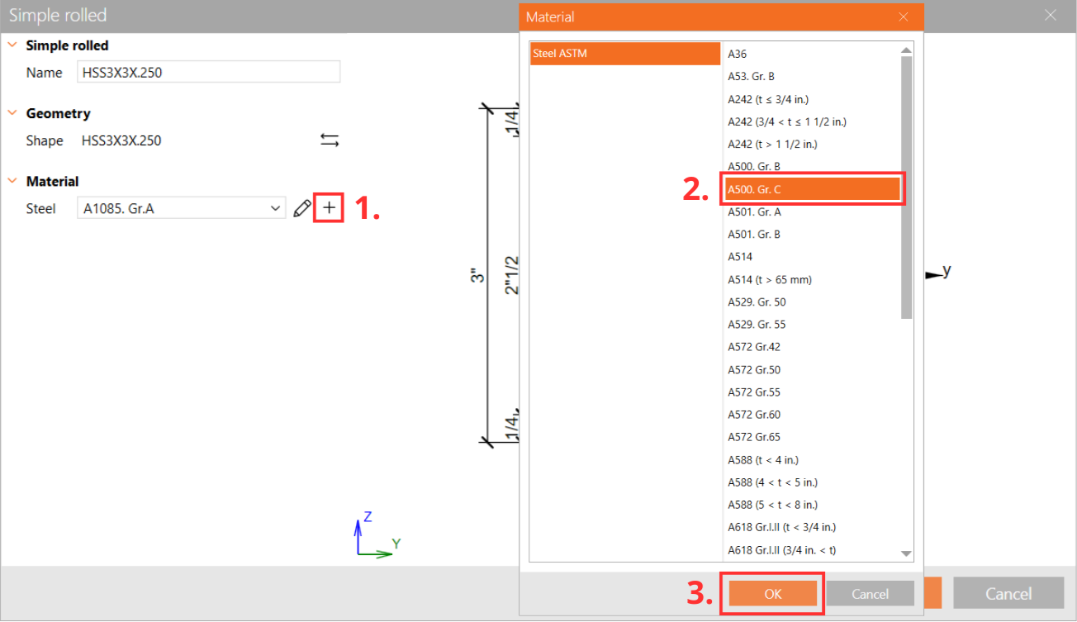The height and width of the screenshot is (622, 1077).
Task: Confirm material selection with OK
Action: pos(772,593)
